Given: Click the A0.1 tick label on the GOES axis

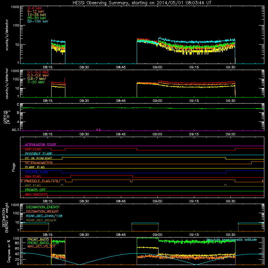Looking at the screenshot, I should click(x=15, y=130).
